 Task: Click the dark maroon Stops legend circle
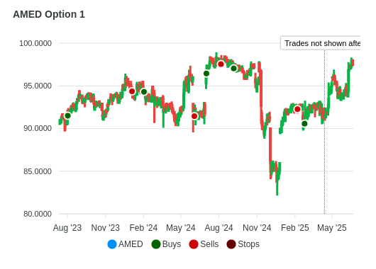(231, 244)
